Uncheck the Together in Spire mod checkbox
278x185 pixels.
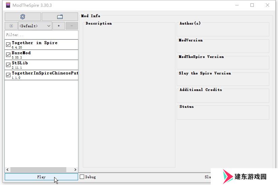[x=8, y=44]
